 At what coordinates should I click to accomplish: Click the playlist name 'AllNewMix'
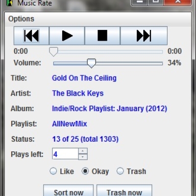[70, 124]
